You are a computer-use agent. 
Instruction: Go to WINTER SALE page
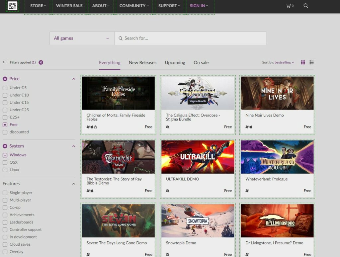[69, 6]
